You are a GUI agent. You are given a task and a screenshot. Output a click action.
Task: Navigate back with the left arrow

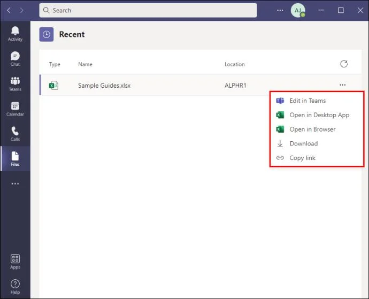pos(9,10)
